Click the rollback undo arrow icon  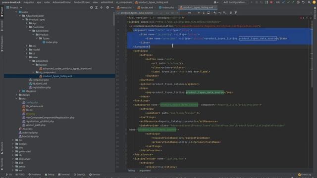point(303,2)
